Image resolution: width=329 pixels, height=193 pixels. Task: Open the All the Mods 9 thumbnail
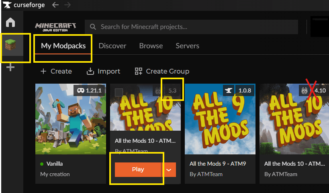click(x=220, y=119)
